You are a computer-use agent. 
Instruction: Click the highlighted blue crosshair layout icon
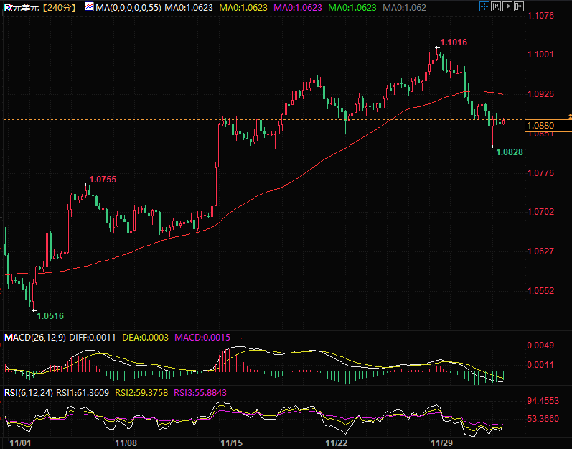pyautogui.click(x=485, y=7)
